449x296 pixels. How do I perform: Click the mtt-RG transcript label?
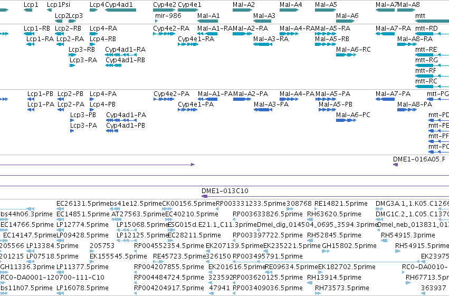[x=426, y=60]
